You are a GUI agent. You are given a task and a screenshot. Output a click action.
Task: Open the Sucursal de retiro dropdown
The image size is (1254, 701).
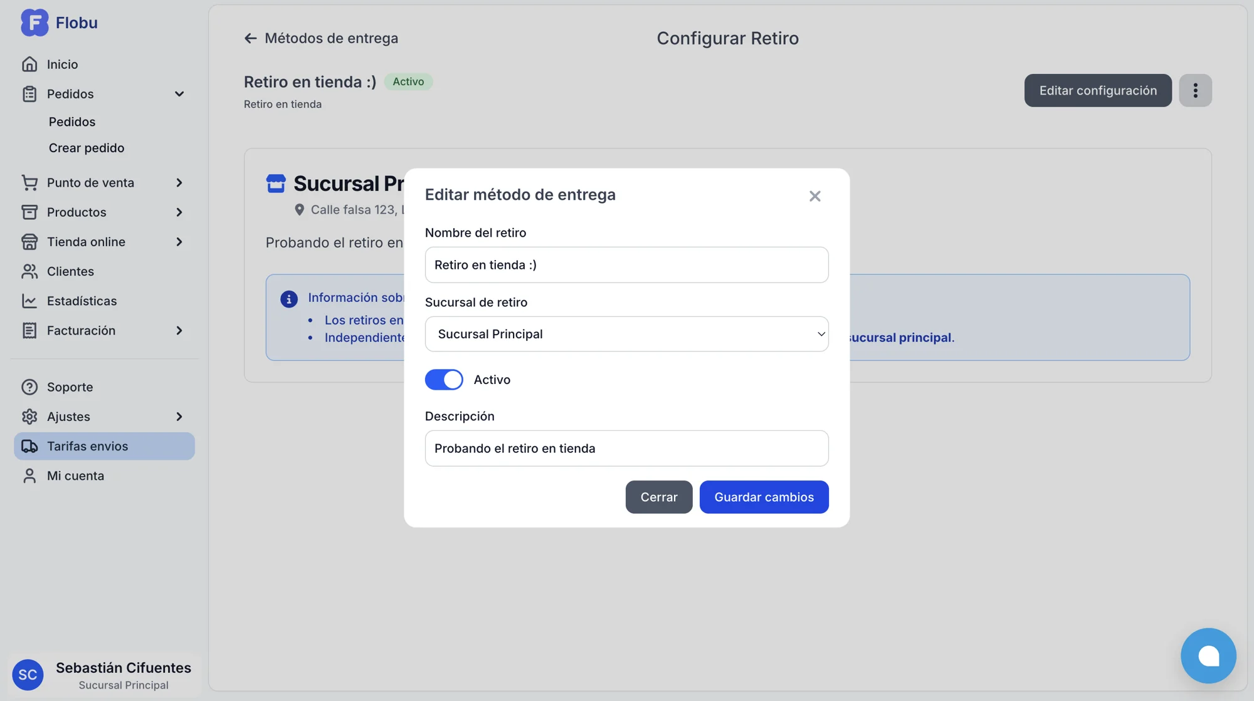pos(626,334)
